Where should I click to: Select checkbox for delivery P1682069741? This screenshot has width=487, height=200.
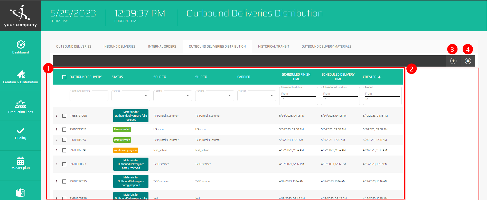(64, 150)
